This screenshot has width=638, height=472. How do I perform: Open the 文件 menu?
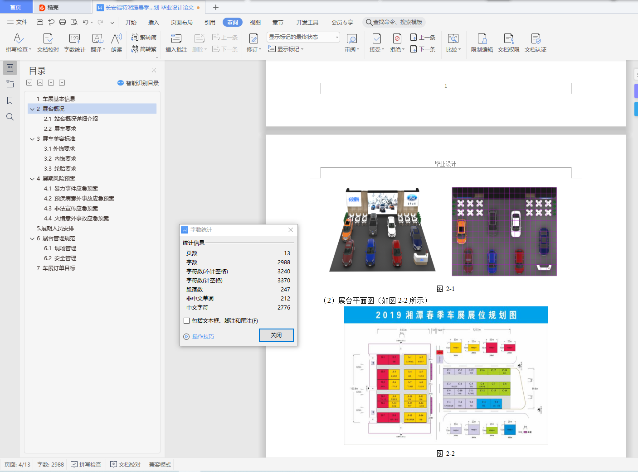pyautogui.click(x=17, y=22)
